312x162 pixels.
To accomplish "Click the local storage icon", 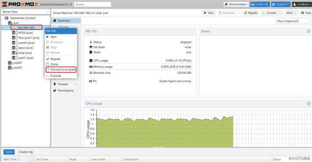I will click(x=15, y=53).
